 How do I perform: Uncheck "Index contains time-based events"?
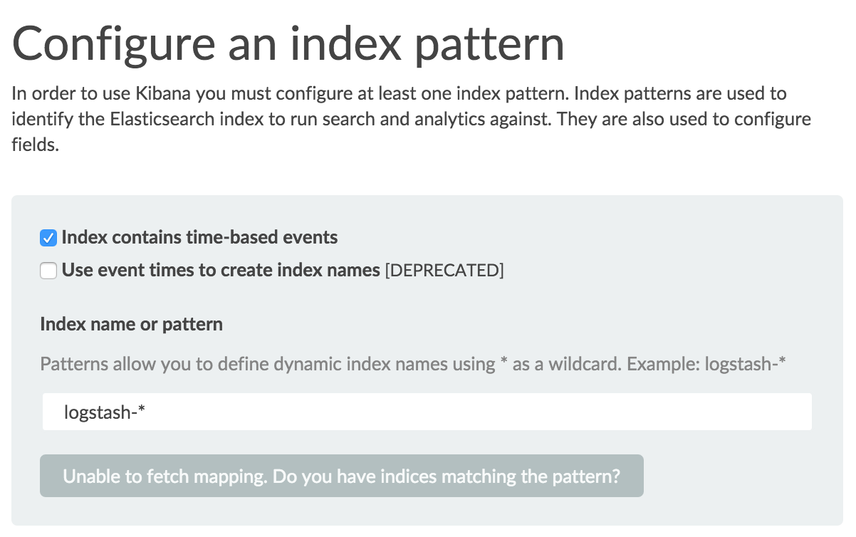[x=48, y=237]
